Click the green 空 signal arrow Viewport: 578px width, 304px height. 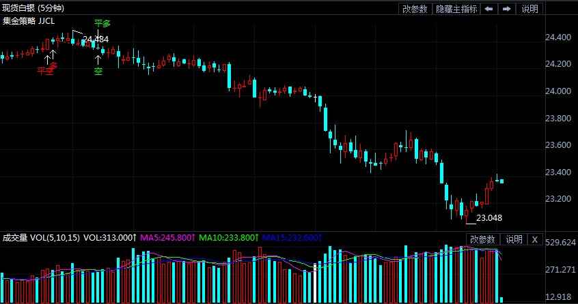(x=98, y=70)
